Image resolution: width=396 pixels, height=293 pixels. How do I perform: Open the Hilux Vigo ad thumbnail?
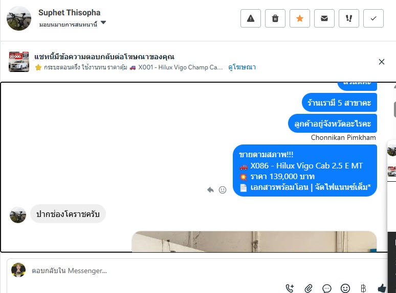coord(19,62)
